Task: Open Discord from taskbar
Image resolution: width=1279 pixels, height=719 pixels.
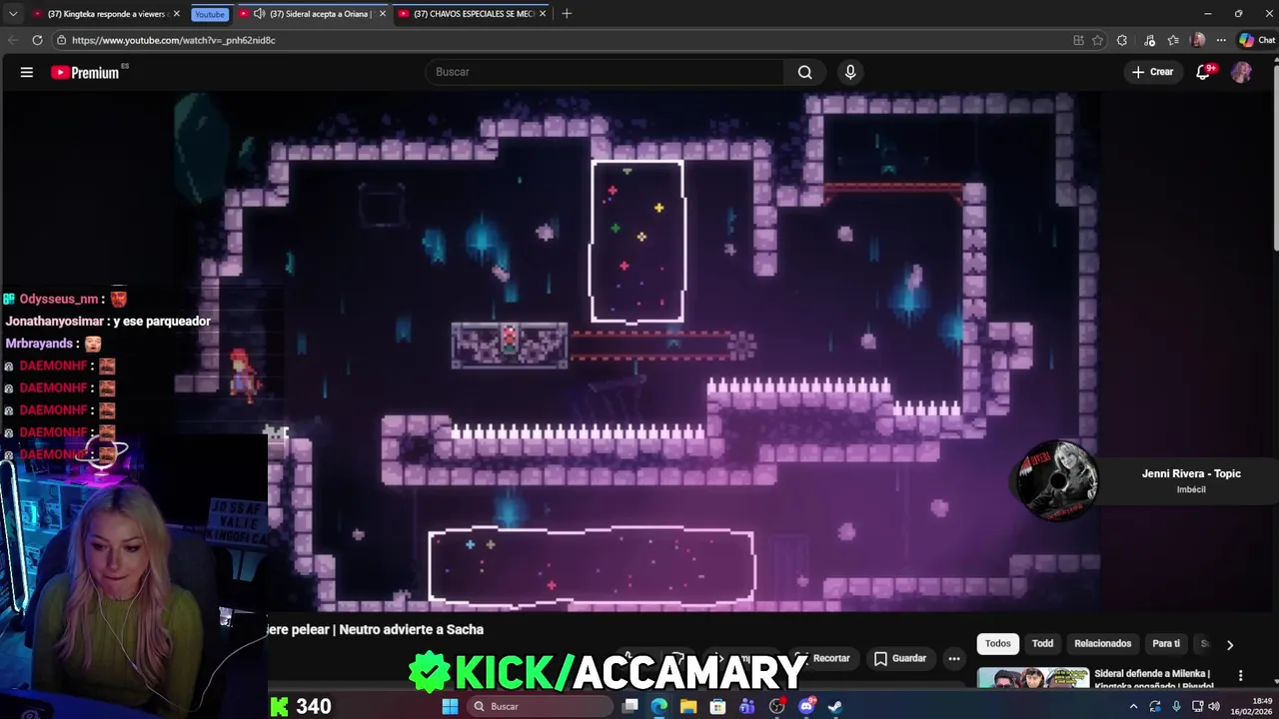Action: (807, 706)
